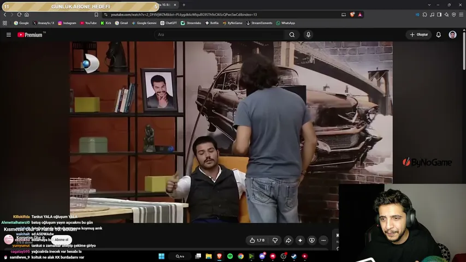Start voice search with microphone
The width and height of the screenshot is (466, 262).
coord(308,35)
